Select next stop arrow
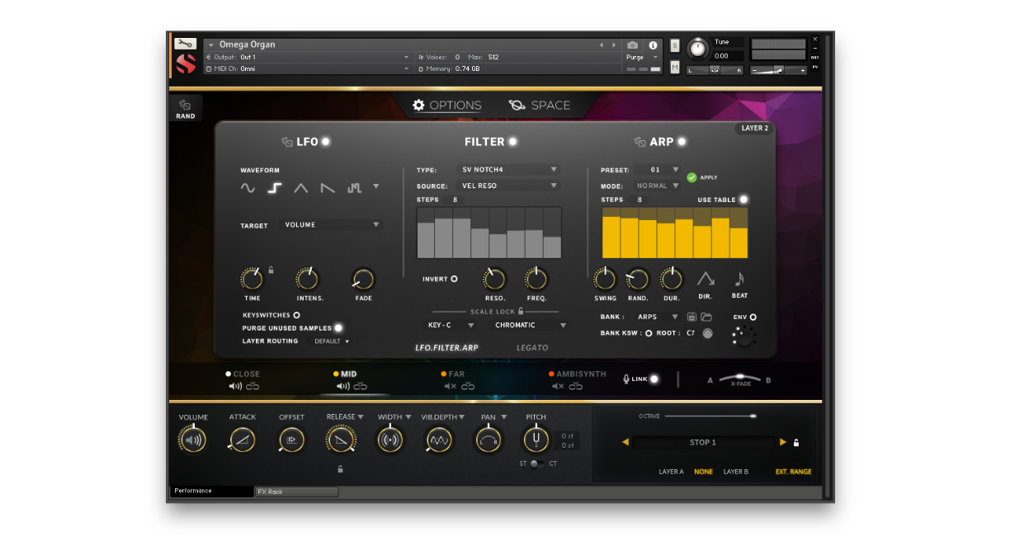 point(783,442)
